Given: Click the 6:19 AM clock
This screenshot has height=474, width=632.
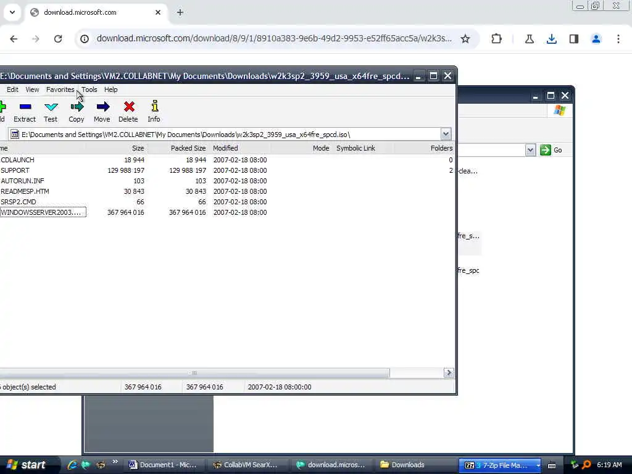Looking at the screenshot, I should [609, 465].
